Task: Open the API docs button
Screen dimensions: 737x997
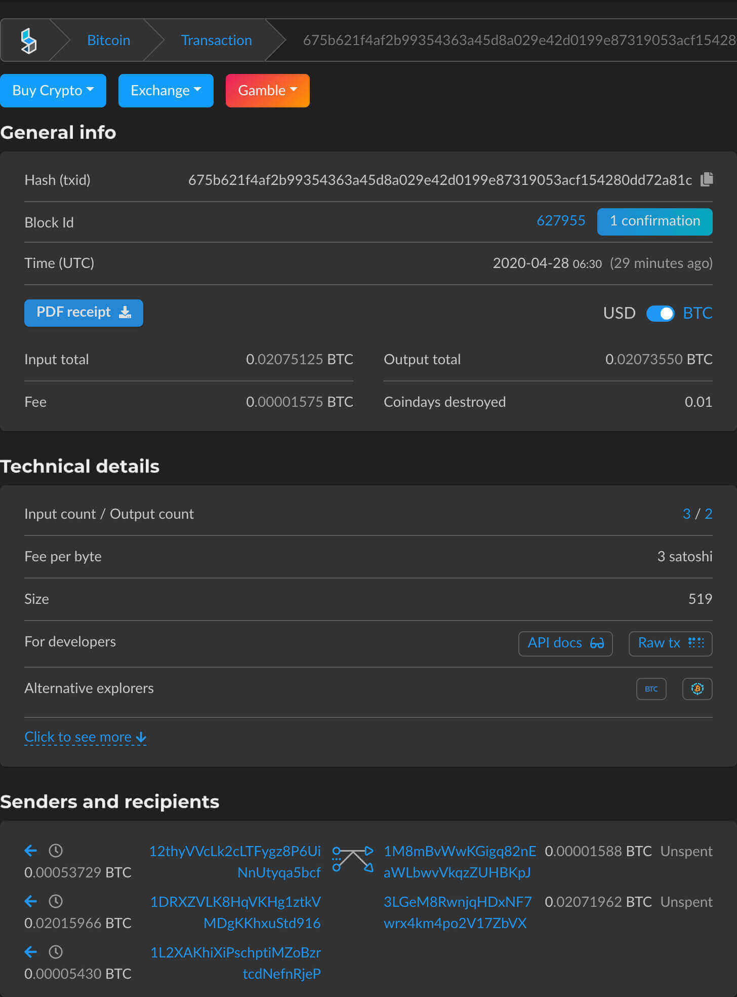Action: [x=565, y=643]
